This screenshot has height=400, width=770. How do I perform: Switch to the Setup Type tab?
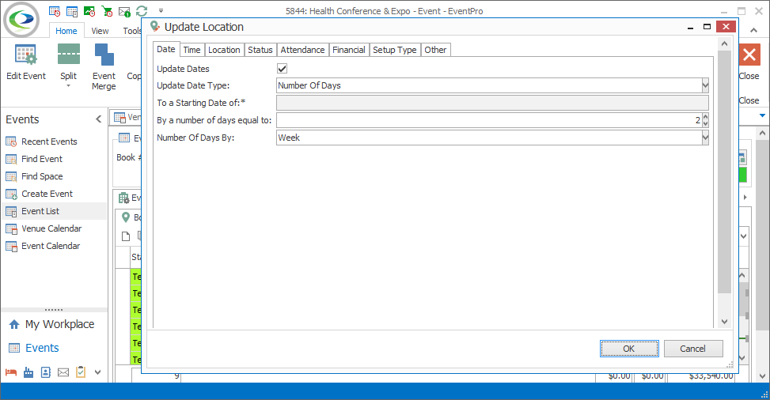394,50
